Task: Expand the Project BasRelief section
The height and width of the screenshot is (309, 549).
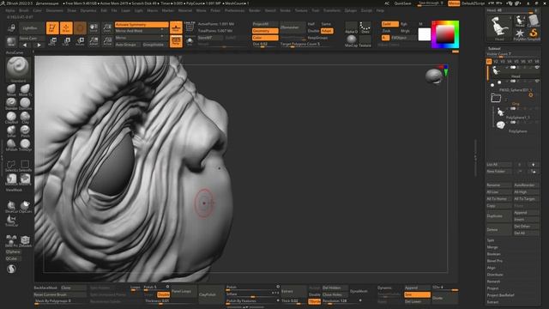Action: [x=500, y=295]
